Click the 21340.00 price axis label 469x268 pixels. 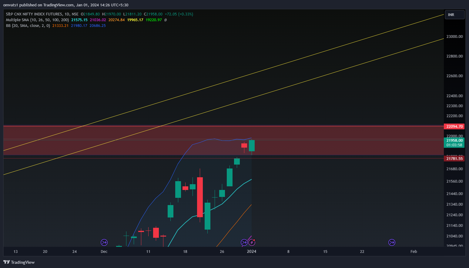click(x=454, y=204)
